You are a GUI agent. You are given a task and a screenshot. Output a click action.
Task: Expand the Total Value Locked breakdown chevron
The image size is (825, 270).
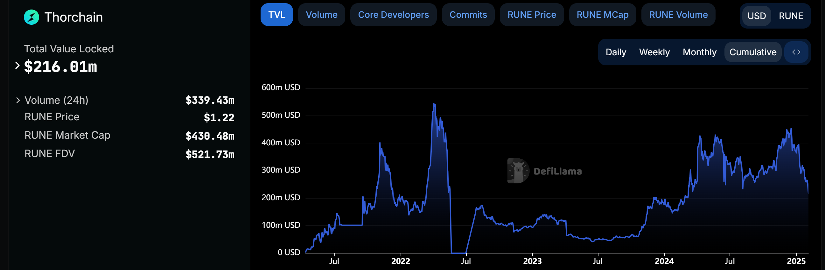(17, 65)
